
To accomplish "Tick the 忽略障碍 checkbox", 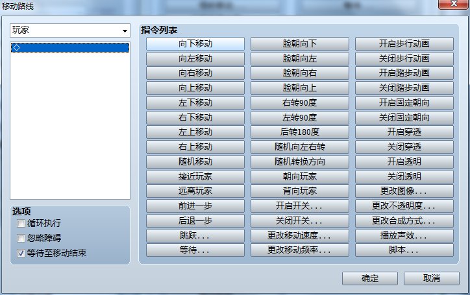I will coord(21,238).
